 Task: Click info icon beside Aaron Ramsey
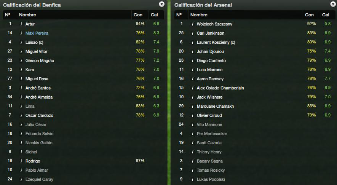point(192,79)
